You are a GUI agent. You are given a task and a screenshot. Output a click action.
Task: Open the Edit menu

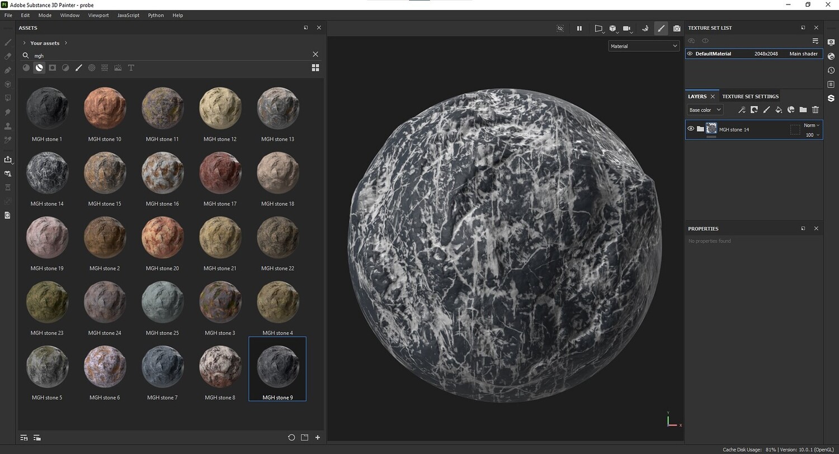(x=25, y=15)
